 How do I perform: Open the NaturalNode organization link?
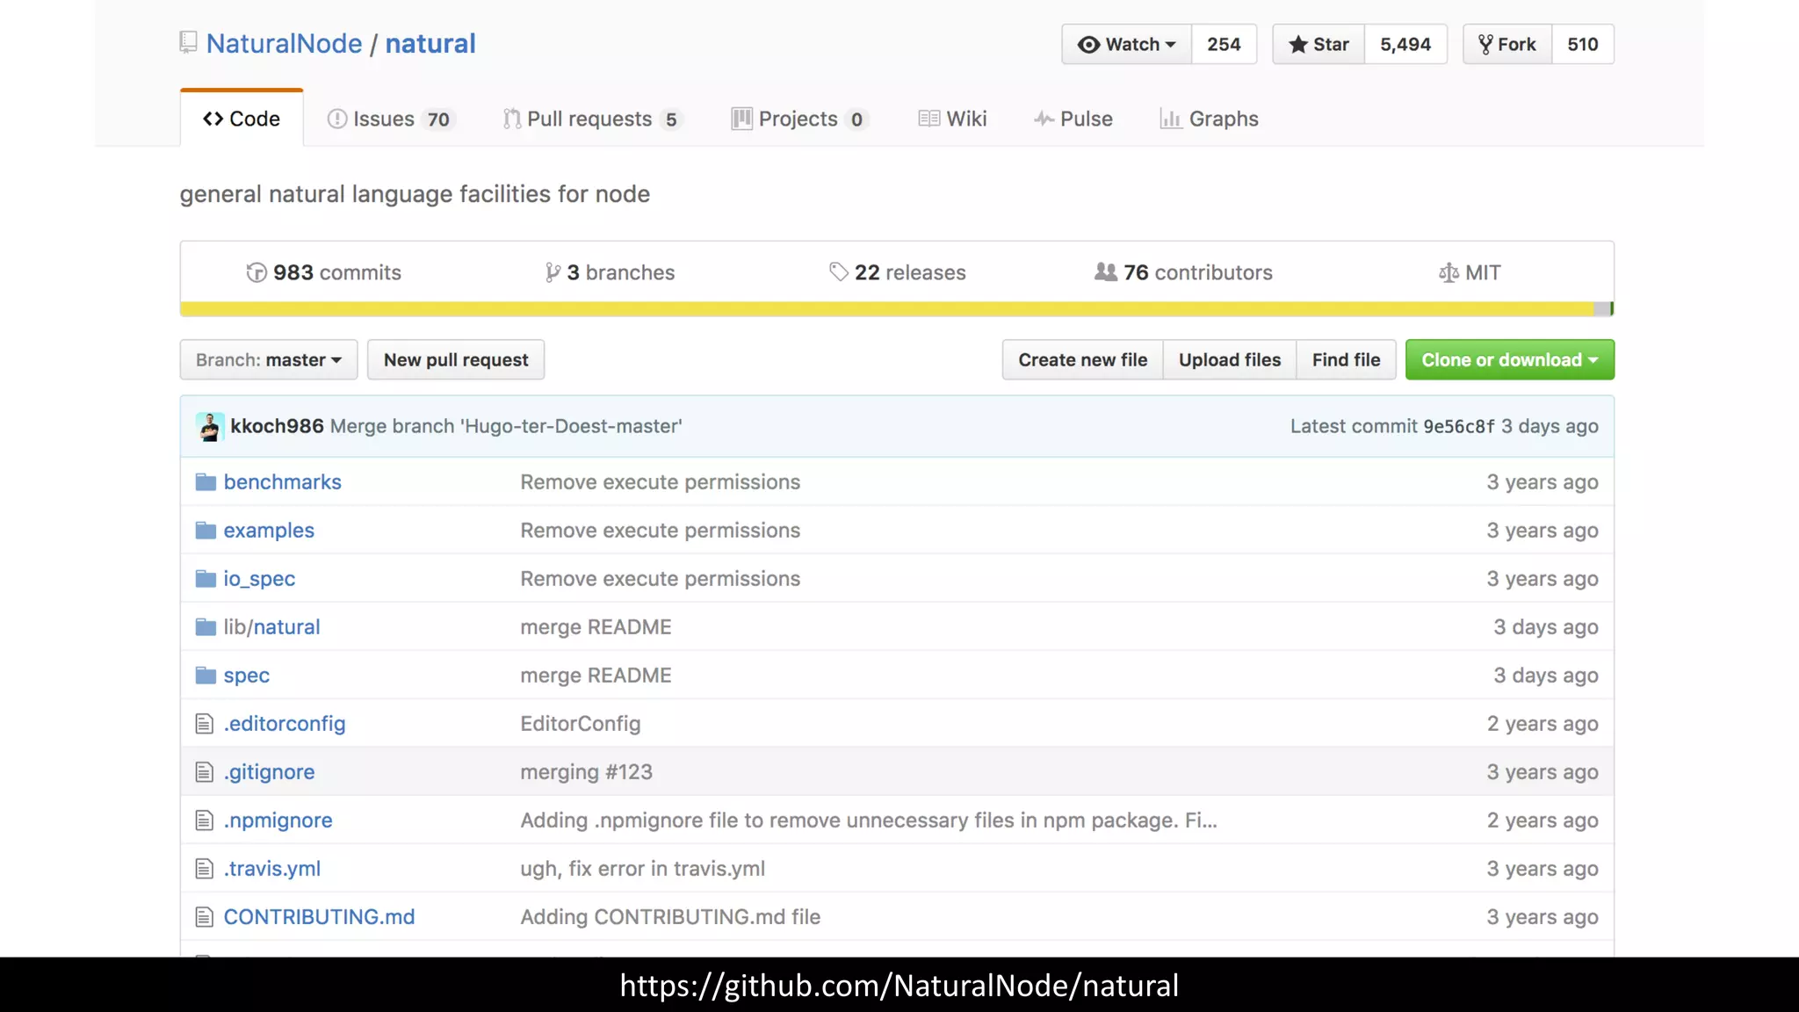[284, 43]
